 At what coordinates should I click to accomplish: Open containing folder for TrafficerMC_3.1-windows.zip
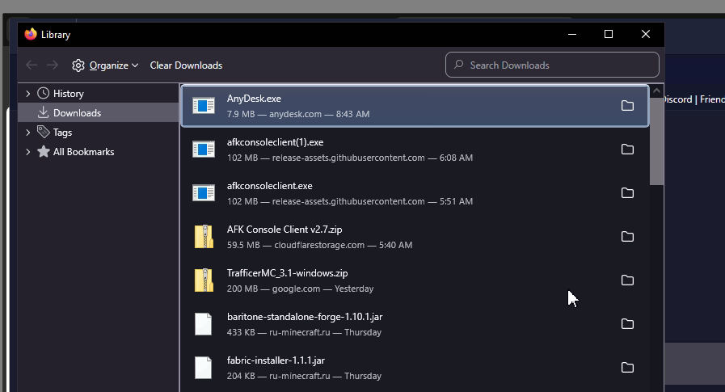(627, 280)
